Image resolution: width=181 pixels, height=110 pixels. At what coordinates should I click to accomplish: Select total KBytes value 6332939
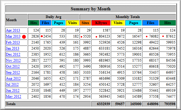tap(103, 104)
